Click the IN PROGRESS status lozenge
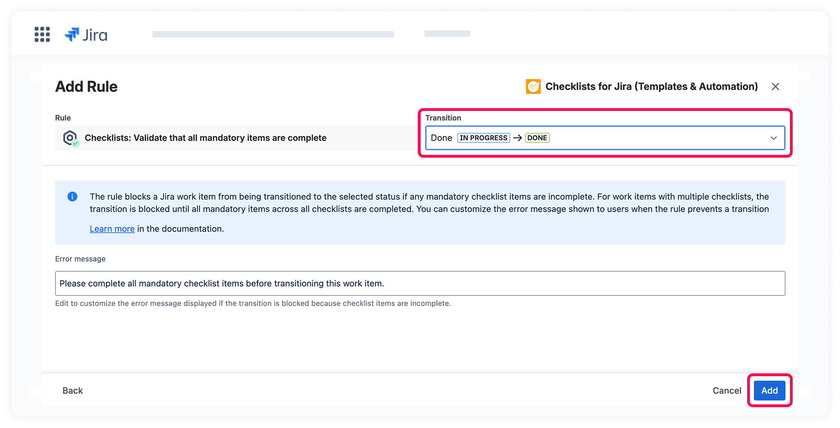The height and width of the screenshot is (428, 840). (483, 138)
